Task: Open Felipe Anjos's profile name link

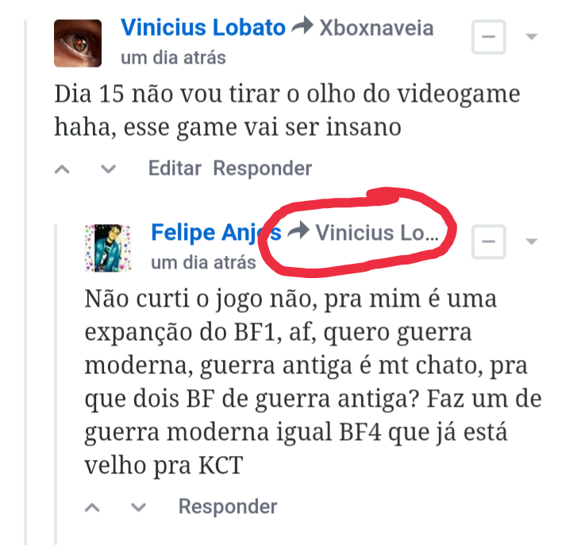Action: pos(216,233)
